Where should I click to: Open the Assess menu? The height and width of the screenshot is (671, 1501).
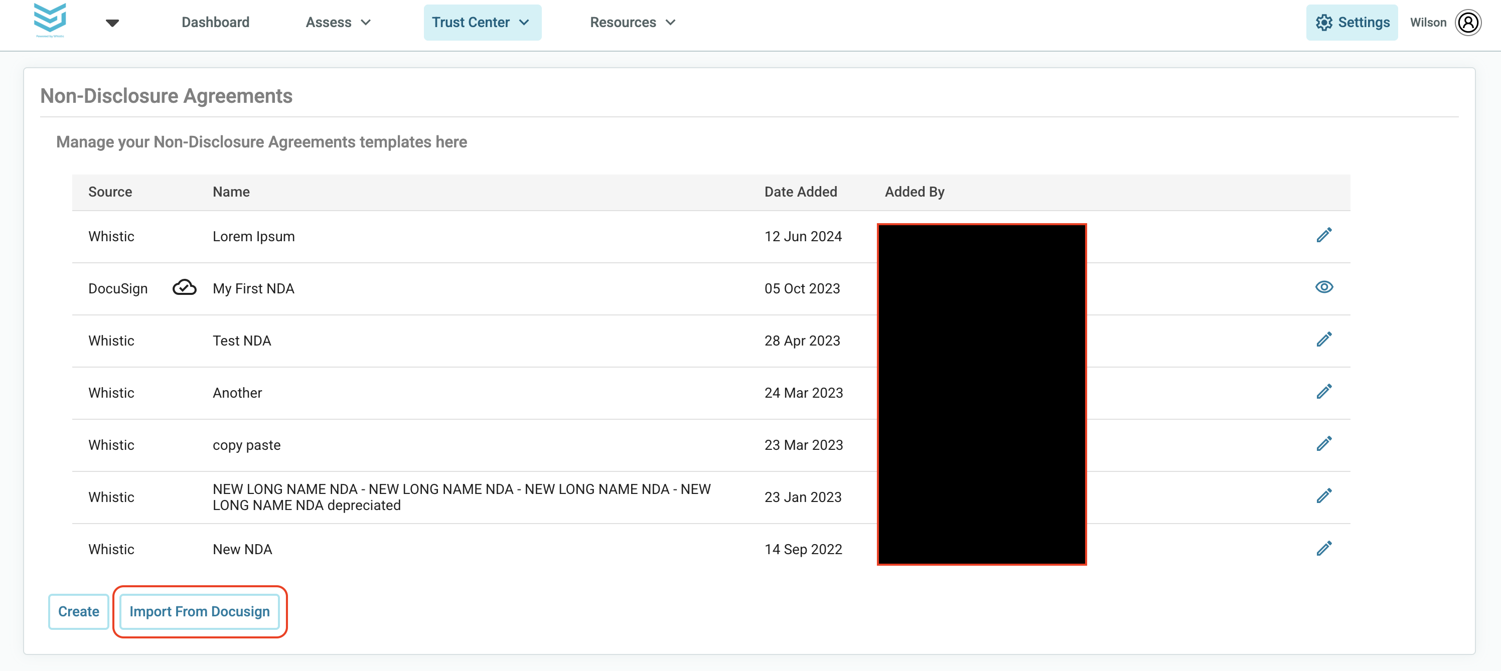point(338,22)
